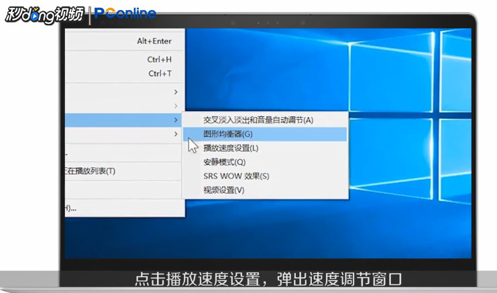Choose 交叉淡入淡出和音量自动调节(A) from submenu
Viewport: 497px width, 293px height.
pos(265,120)
